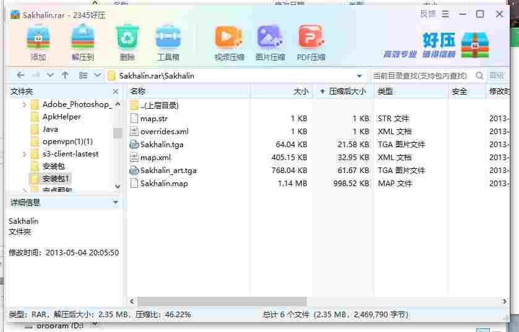Viewport: 519px width, 332px height.
Task: Click the 好压 brand logo banner
Action: pos(437,45)
